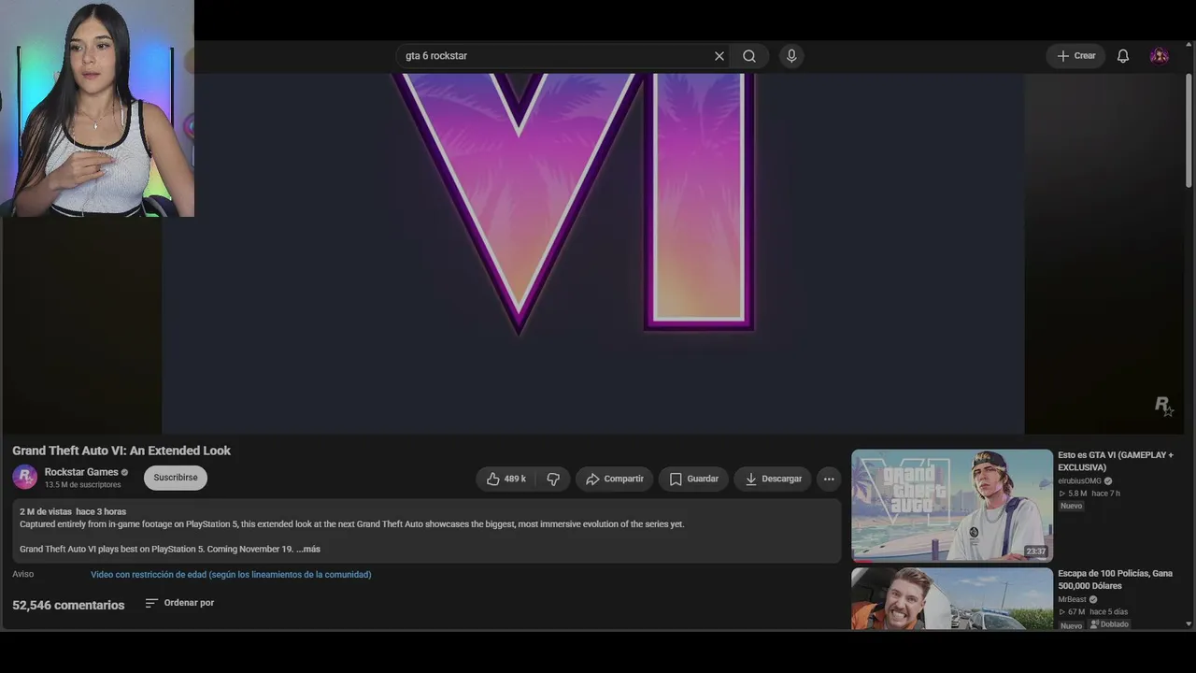
Task: Expand the description with '...más'
Action: 308,549
